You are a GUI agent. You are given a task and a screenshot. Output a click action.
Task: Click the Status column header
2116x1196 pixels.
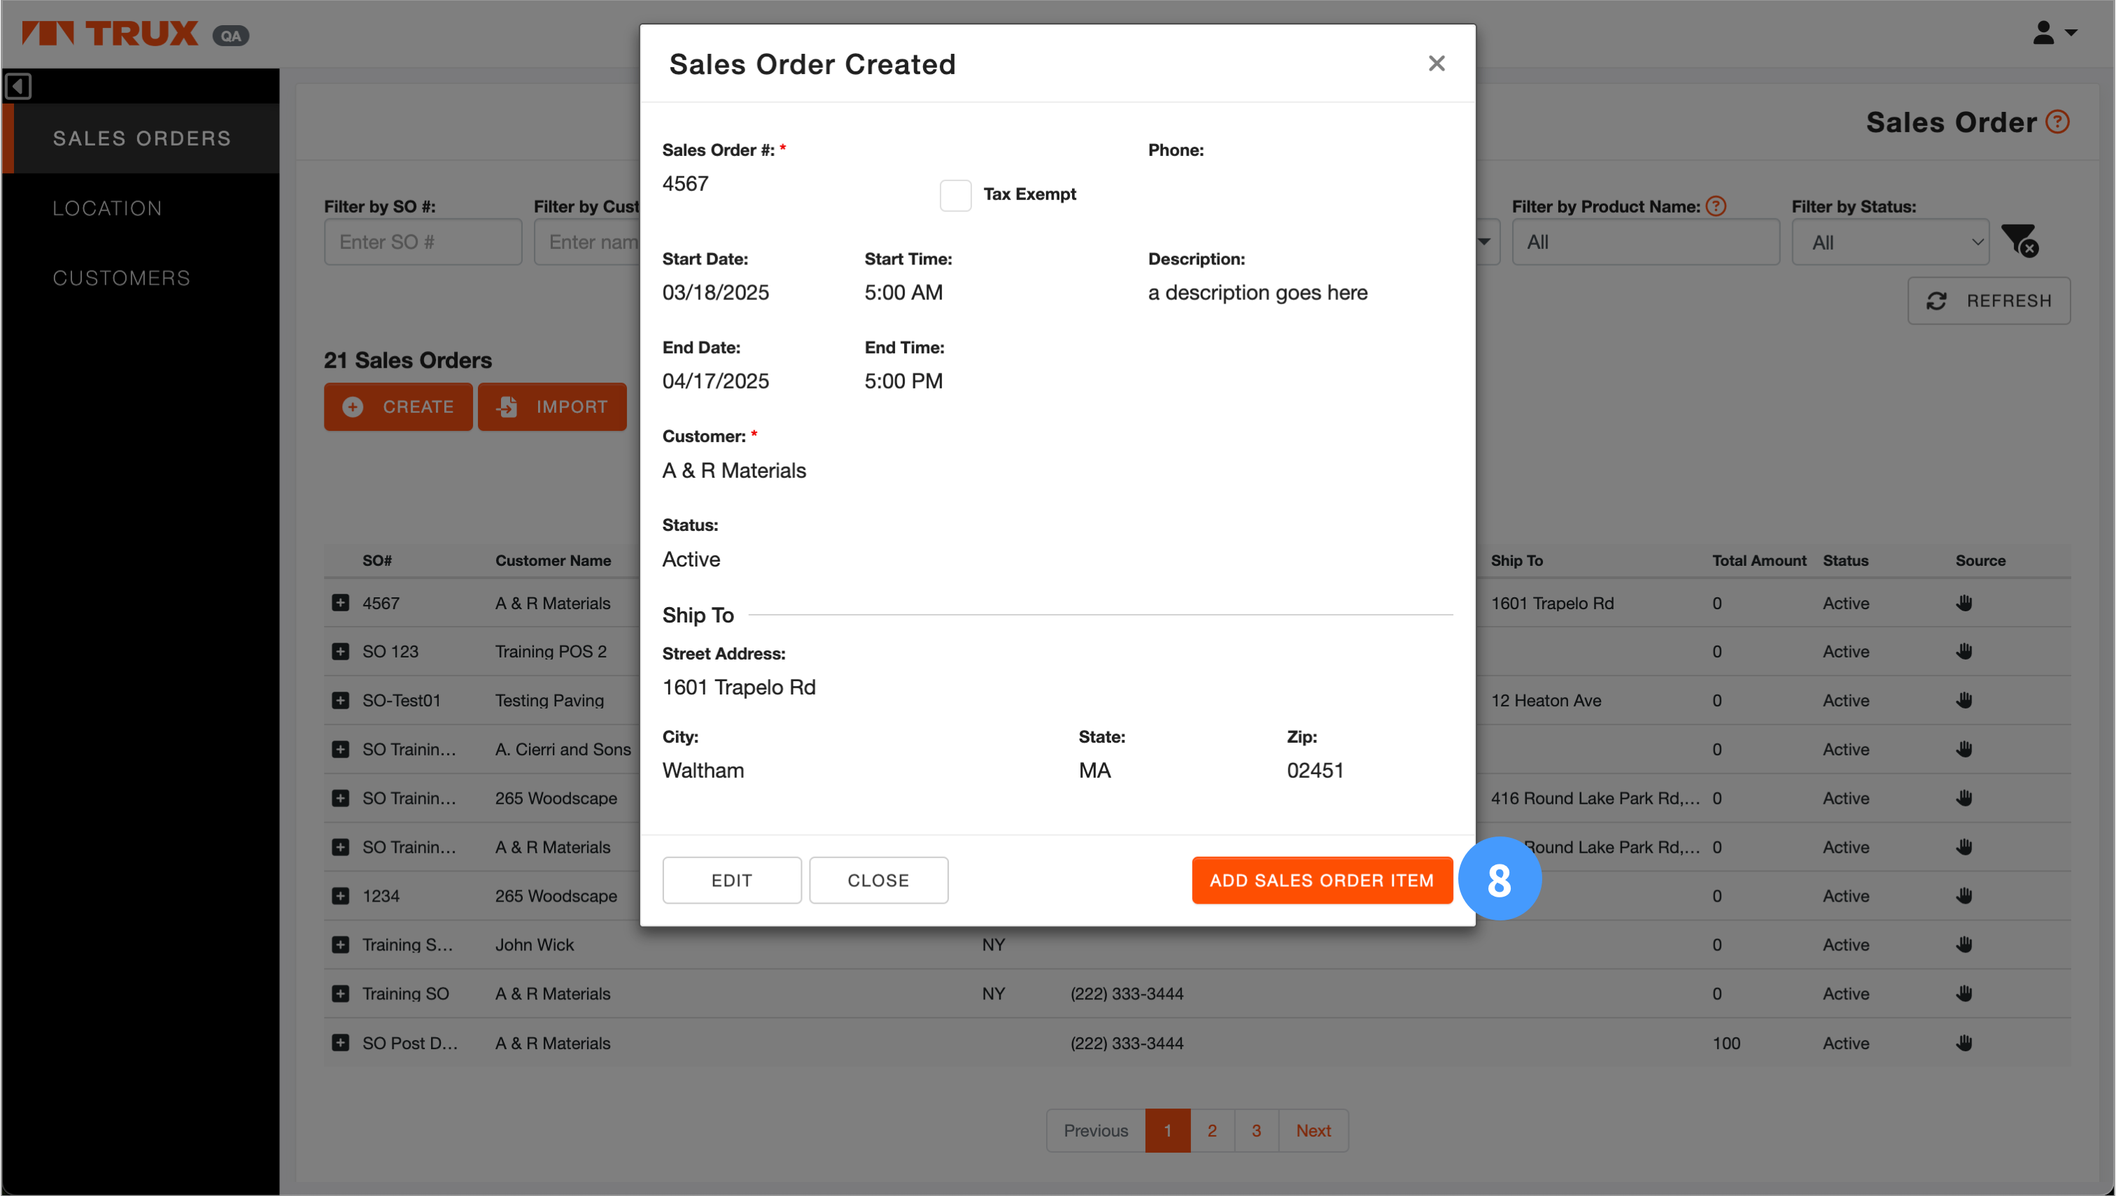(1845, 560)
